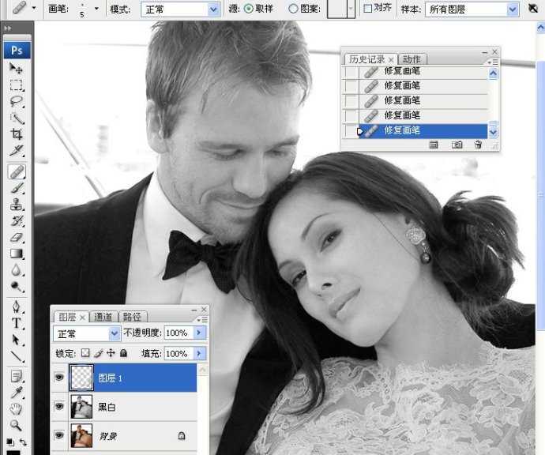Viewport: 545px width, 455px height.
Task: Open brush picker dropdown arrow
Action: tap(96, 9)
